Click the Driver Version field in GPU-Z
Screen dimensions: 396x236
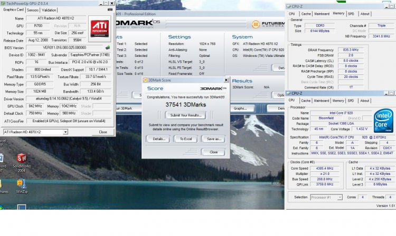(x=69, y=99)
